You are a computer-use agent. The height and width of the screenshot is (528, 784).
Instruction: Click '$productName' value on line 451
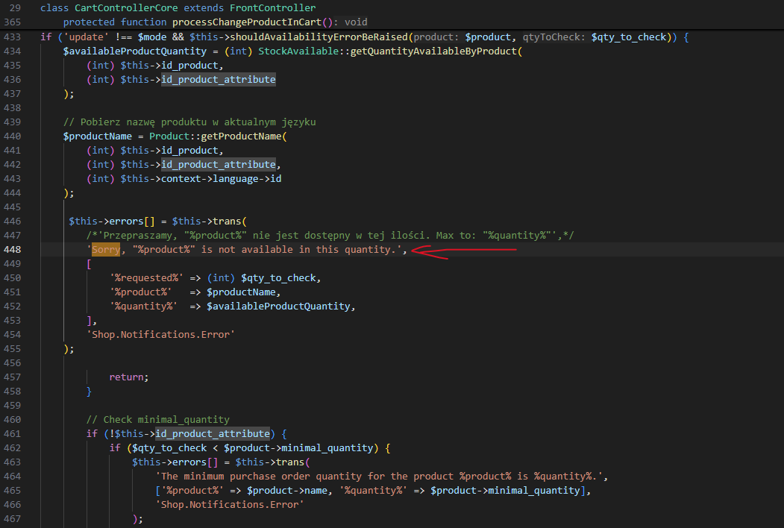241,292
